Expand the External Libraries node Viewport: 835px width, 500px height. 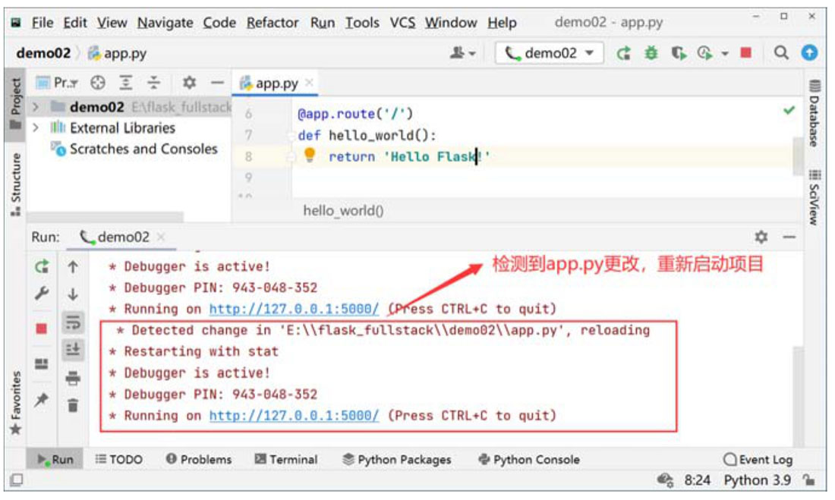(x=36, y=128)
